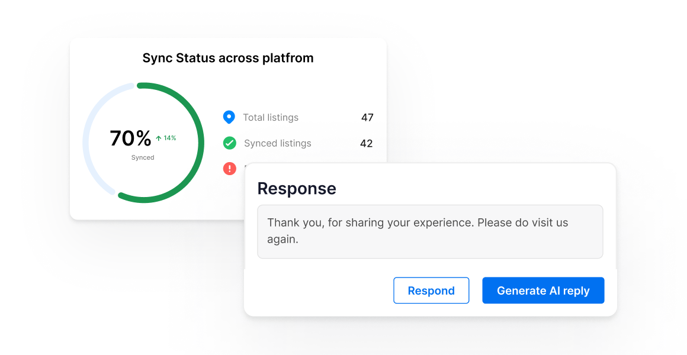Click Generate AI reply button

pyautogui.click(x=543, y=291)
